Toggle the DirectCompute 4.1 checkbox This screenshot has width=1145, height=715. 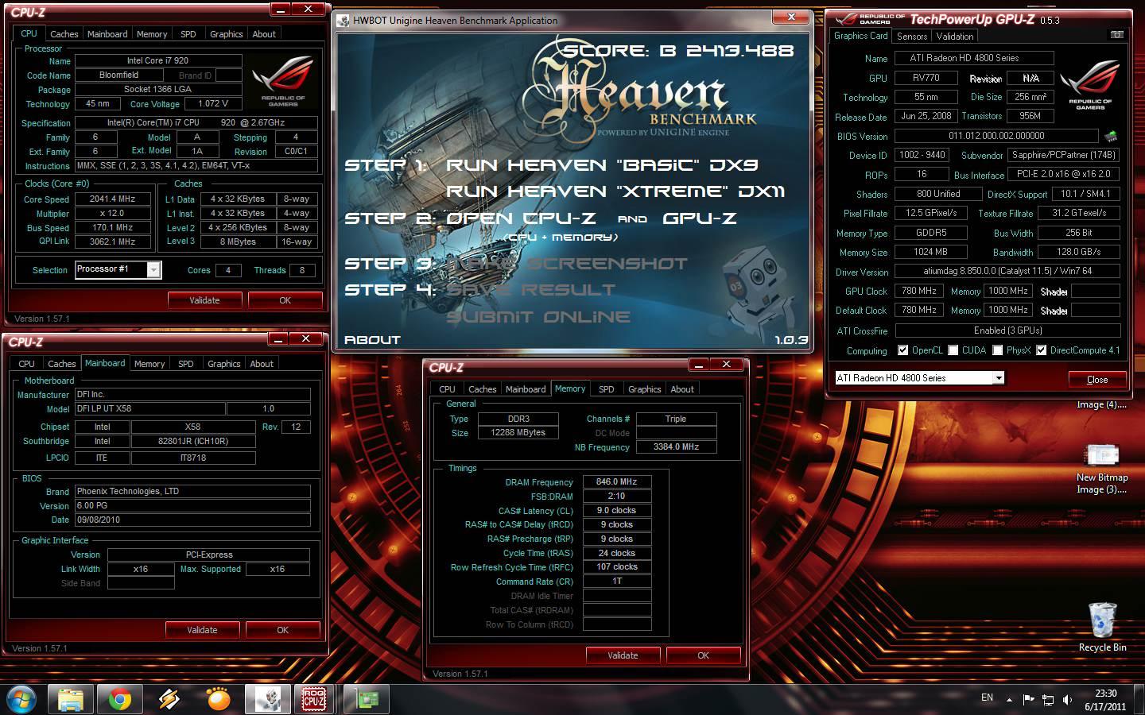1041,350
